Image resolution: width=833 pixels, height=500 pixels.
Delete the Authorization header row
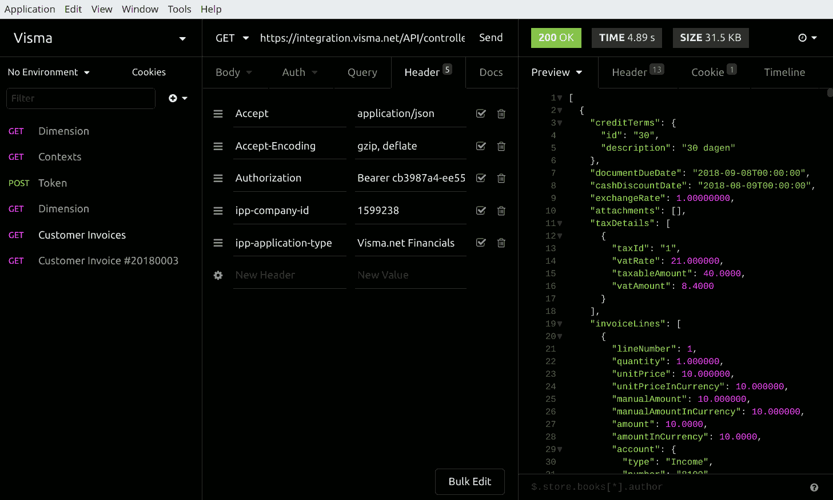[501, 178]
